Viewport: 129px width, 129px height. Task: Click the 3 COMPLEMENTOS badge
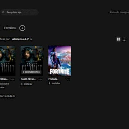click(31, 72)
